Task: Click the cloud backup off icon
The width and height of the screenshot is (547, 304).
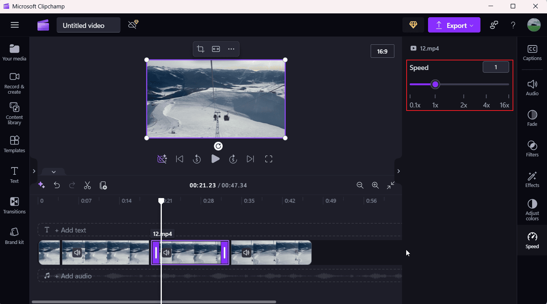Action: 133,25
